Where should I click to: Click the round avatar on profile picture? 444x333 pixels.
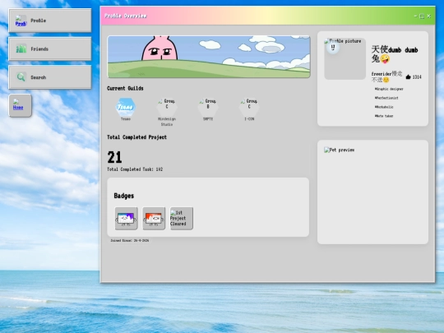(x=333, y=48)
